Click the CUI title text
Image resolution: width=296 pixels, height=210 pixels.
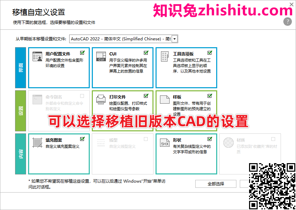click(x=113, y=54)
